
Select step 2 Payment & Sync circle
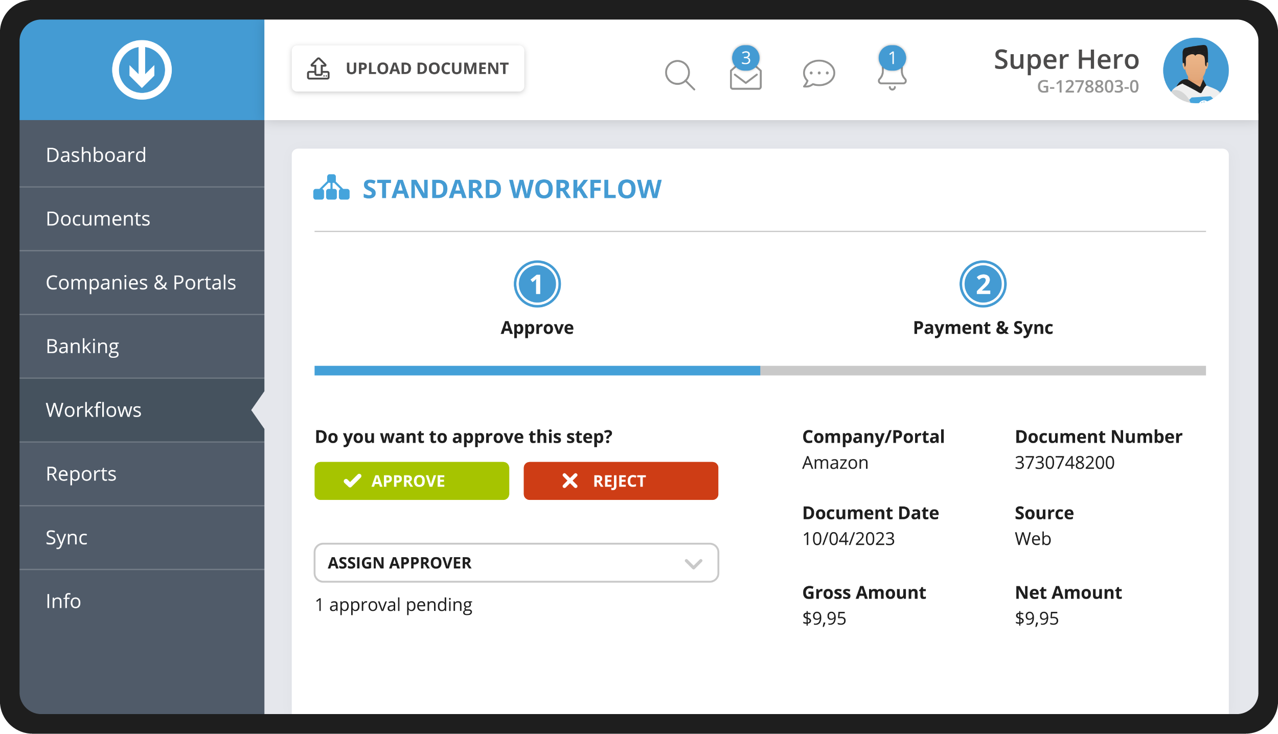pyautogui.click(x=983, y=284)
